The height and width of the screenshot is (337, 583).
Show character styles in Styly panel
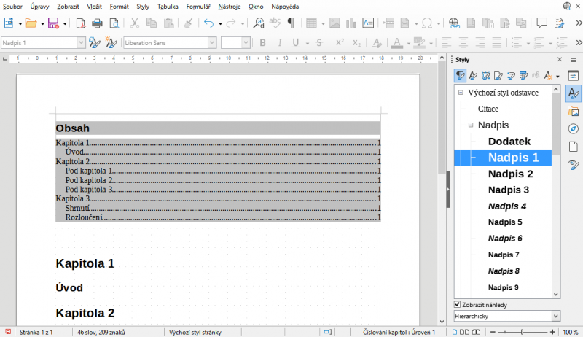[473, 76]
